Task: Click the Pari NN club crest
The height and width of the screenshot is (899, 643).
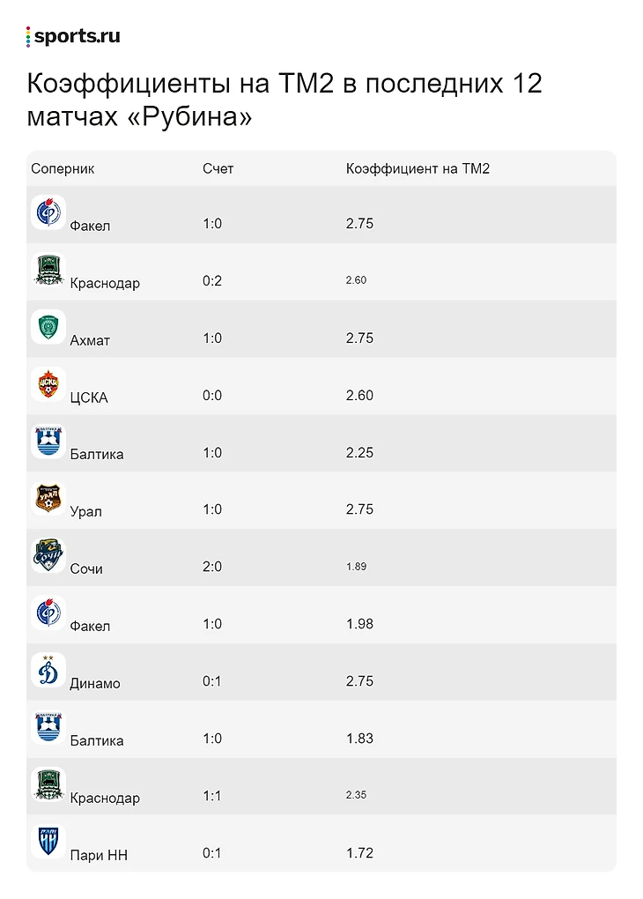Action: point(48,842)
